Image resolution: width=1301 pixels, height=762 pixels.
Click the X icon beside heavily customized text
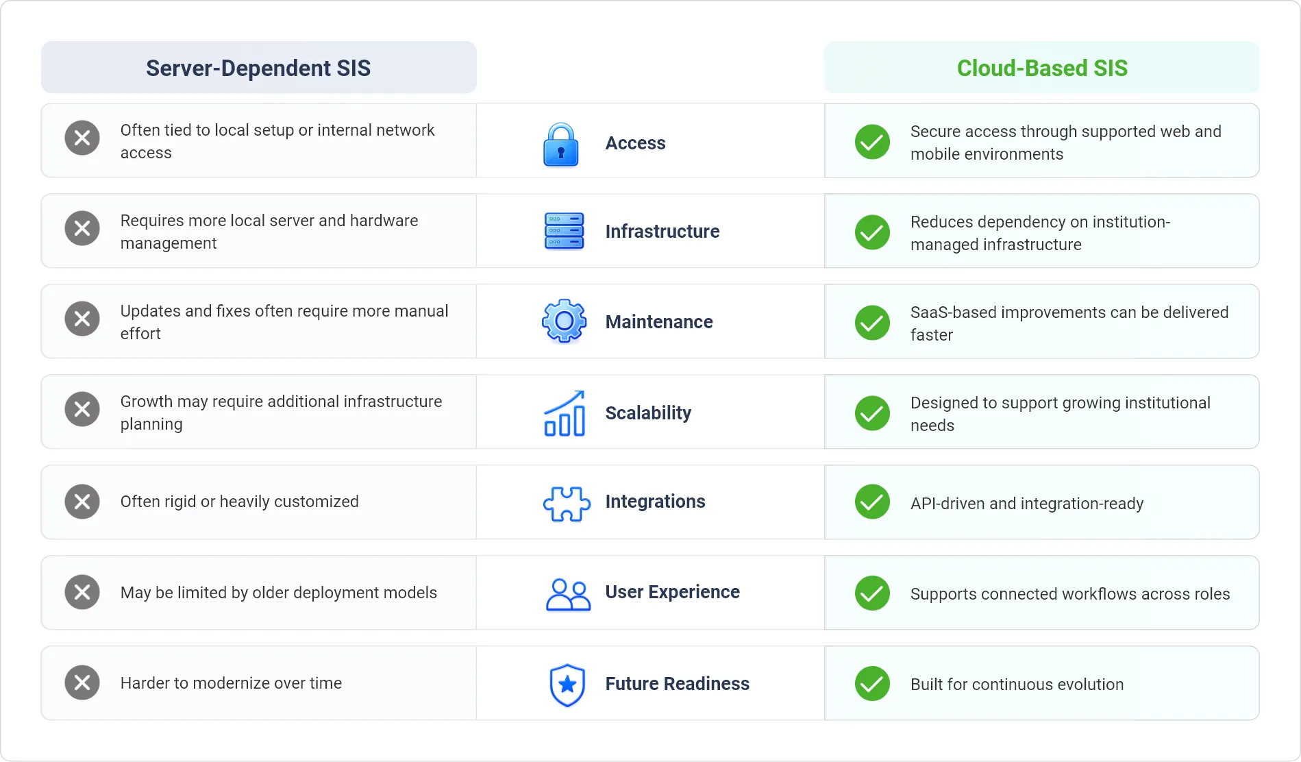(x=82, y=502)
